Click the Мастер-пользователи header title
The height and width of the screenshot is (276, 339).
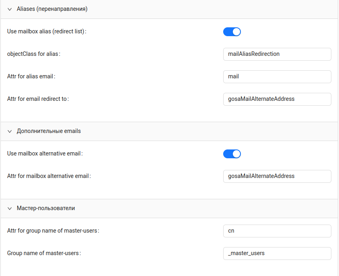coord(46,209)
